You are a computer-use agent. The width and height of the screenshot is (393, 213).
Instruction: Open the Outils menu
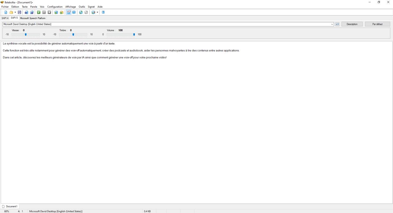coord(82,7)
